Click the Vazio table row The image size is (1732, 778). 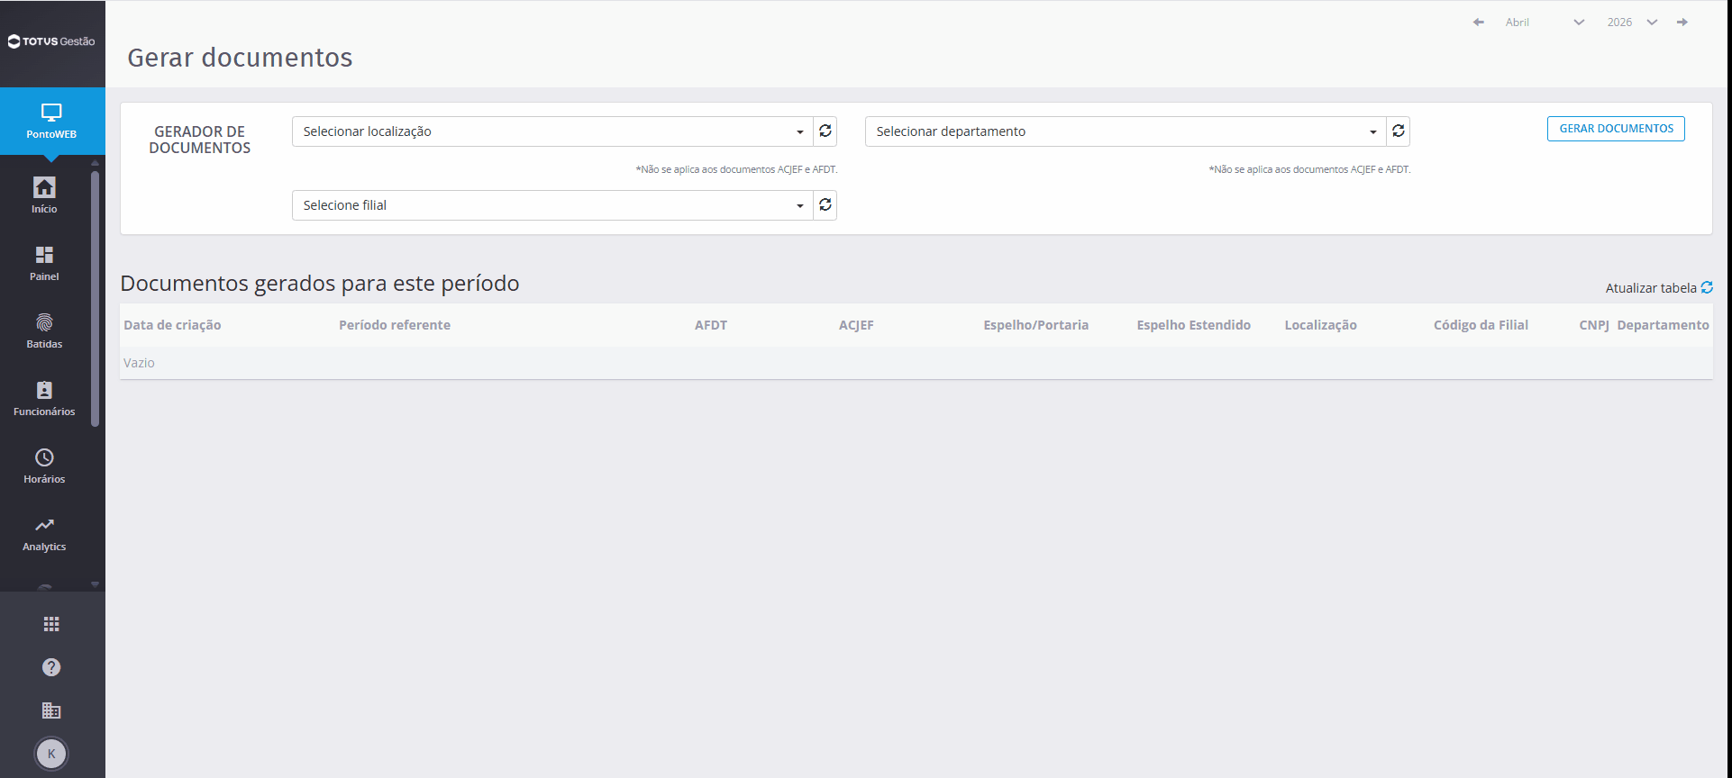tap(916, 363)
